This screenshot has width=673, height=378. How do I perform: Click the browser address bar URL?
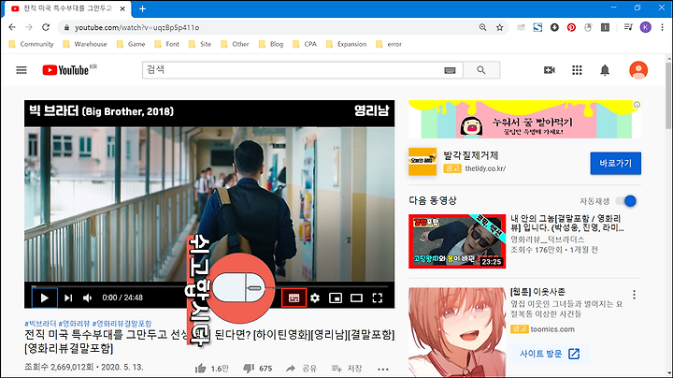(x=136, y=27)
